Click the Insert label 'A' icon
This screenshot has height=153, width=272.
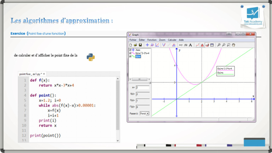[190, 45]
